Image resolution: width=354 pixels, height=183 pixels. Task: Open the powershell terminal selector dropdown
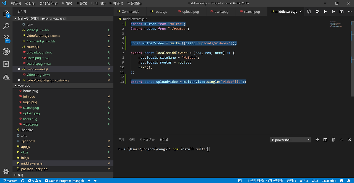tap(290, 140)
